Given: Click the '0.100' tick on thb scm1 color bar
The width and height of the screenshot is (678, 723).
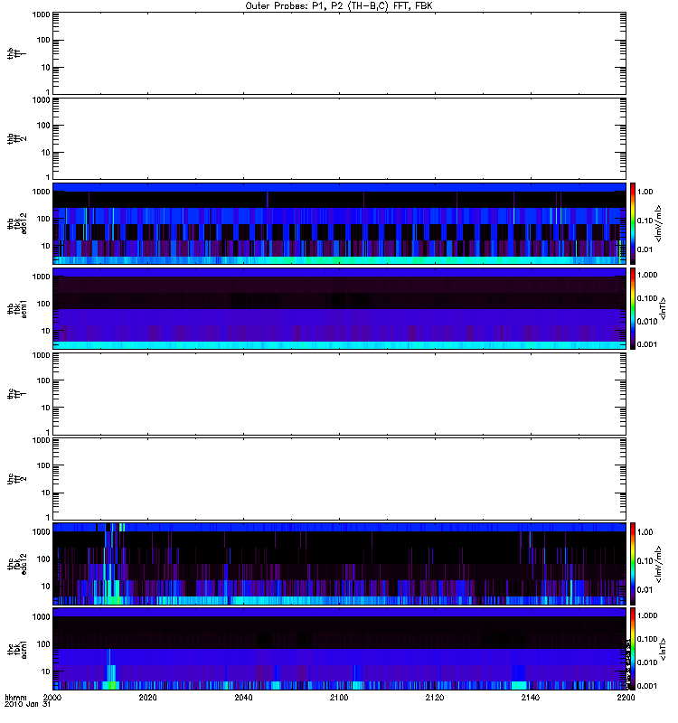Looking at the screenshot, I should pos(647,298).
